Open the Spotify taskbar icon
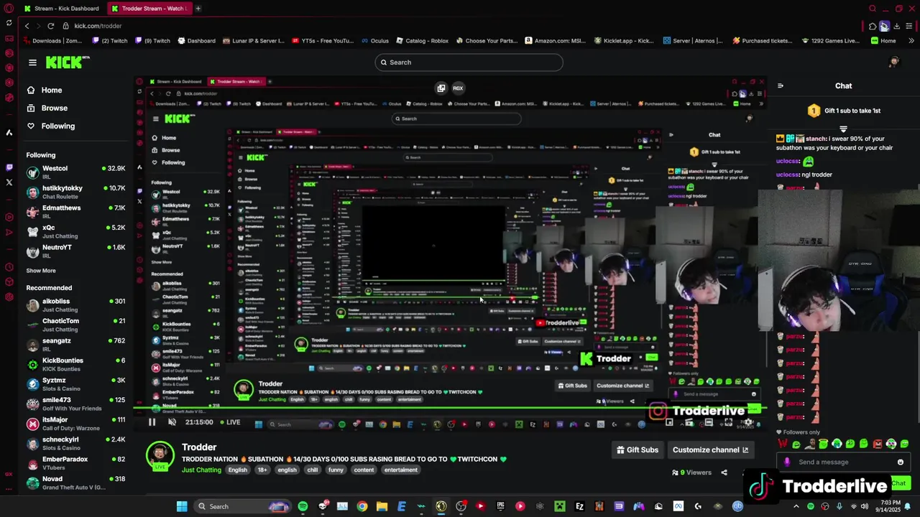The width and height of the screenshot is (920, 517). tap(303, 506)
